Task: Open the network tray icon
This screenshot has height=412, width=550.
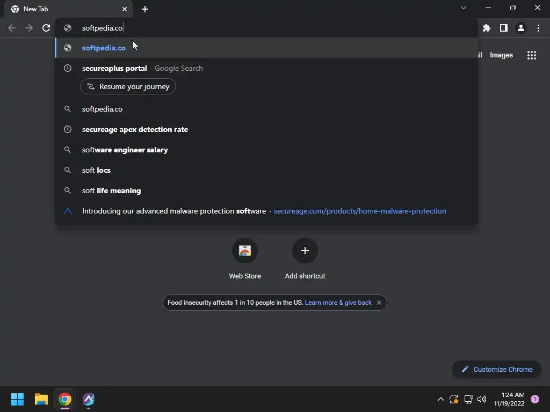Action: 468,399
